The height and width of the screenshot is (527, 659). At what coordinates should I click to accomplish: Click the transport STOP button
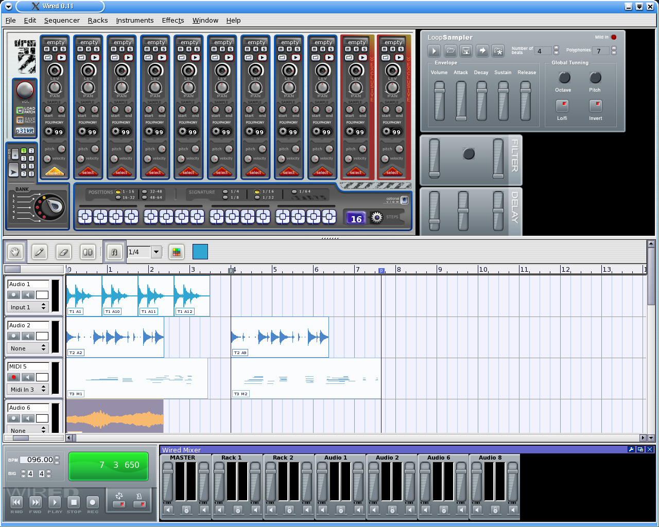[x=74, y=502]
